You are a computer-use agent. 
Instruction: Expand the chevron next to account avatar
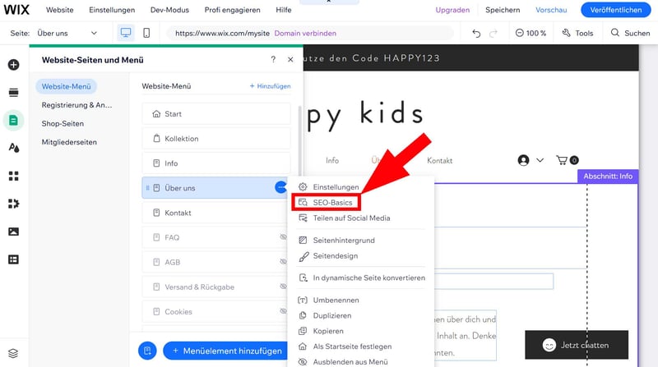coord(540,160)
